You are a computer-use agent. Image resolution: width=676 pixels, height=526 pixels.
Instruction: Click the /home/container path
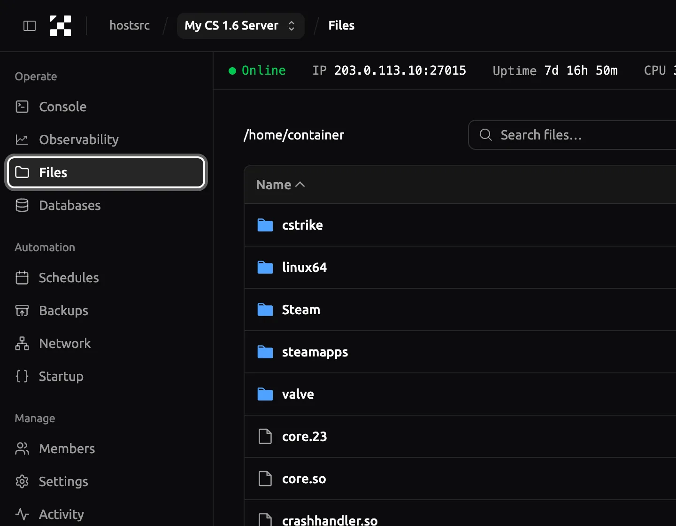click(x=294, y=135)
